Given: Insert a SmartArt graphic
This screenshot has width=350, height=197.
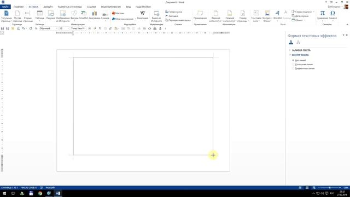Looking at the screenshot, I should coord(84,15).
